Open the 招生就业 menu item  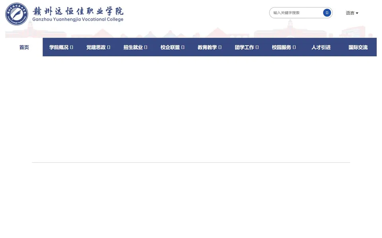pyautogui.click(x=133, y=47)
